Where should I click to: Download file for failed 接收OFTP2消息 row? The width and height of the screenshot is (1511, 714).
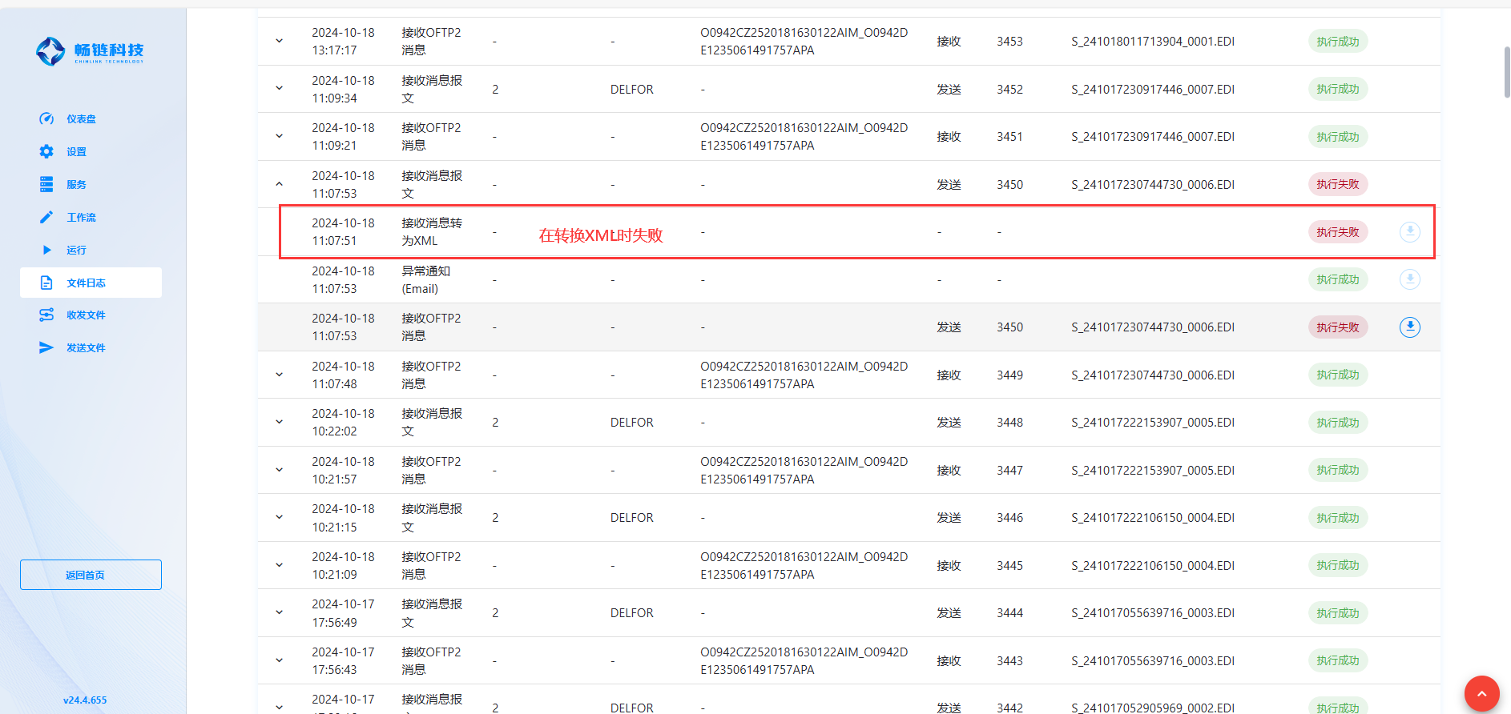tap(1409, 327)
